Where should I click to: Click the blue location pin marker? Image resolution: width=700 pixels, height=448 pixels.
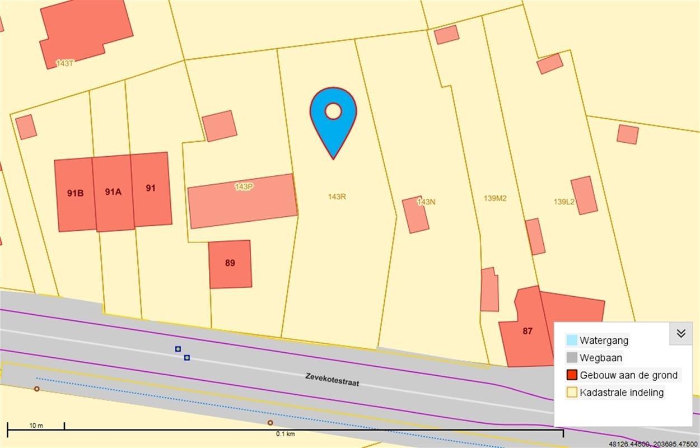[333, 123]
